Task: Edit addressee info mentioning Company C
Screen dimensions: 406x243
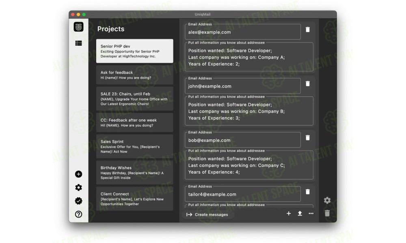Action: pos(249,165)
